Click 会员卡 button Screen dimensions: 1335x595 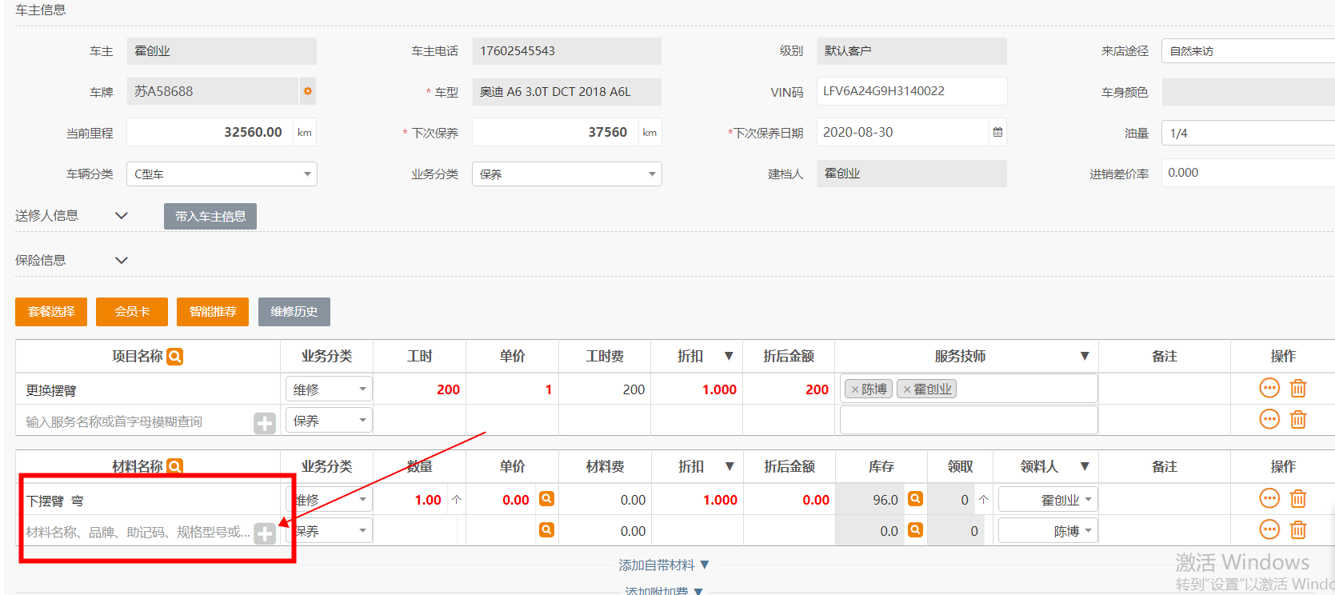click(x=132, y=312)
